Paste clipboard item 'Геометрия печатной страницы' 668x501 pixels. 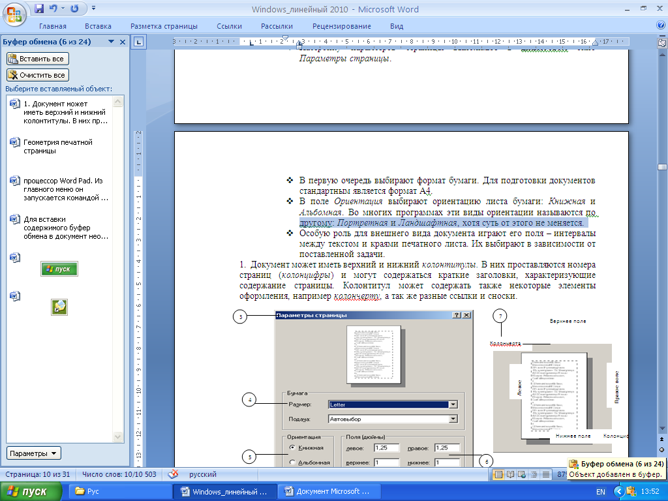(x=59, y=147)
